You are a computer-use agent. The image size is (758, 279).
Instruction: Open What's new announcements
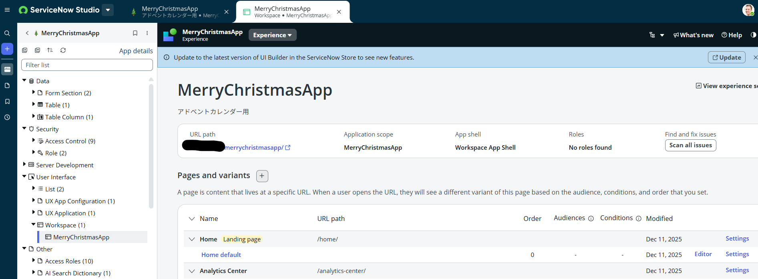[694, 35]
